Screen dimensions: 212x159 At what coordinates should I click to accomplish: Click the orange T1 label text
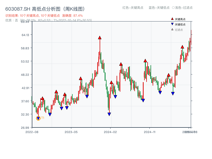coord(43,118)
